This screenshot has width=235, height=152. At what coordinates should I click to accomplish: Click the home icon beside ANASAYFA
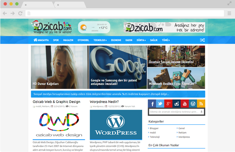tap(35, 40)
